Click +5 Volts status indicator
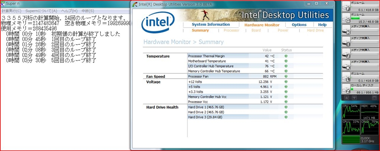380x151 pixels. point(286,87)
